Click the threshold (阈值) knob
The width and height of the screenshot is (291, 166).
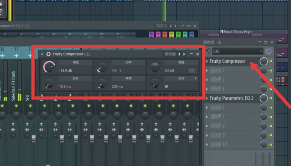(49, 67)
